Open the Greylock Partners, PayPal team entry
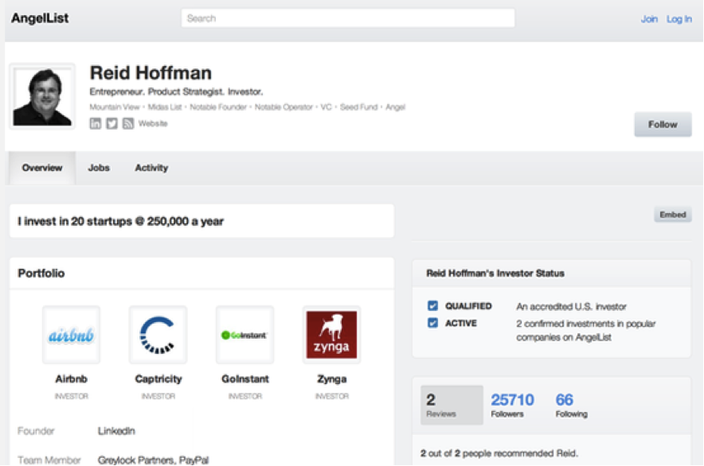Viewport: 704px width, 466px height. 153,460
